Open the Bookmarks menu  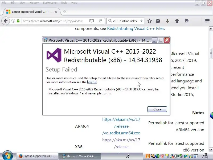pyautogui.click(x=50, y=3)
